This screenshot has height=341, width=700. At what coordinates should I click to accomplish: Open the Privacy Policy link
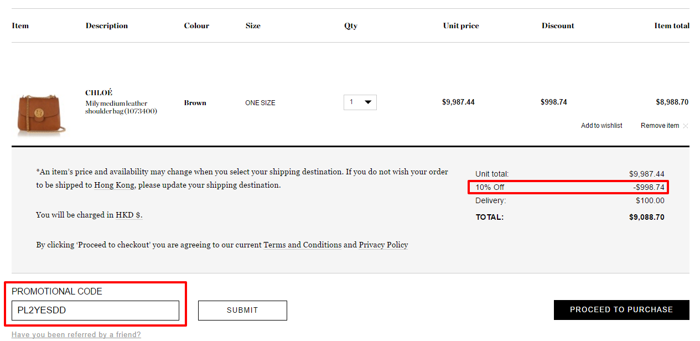click(x=383, y=245)
